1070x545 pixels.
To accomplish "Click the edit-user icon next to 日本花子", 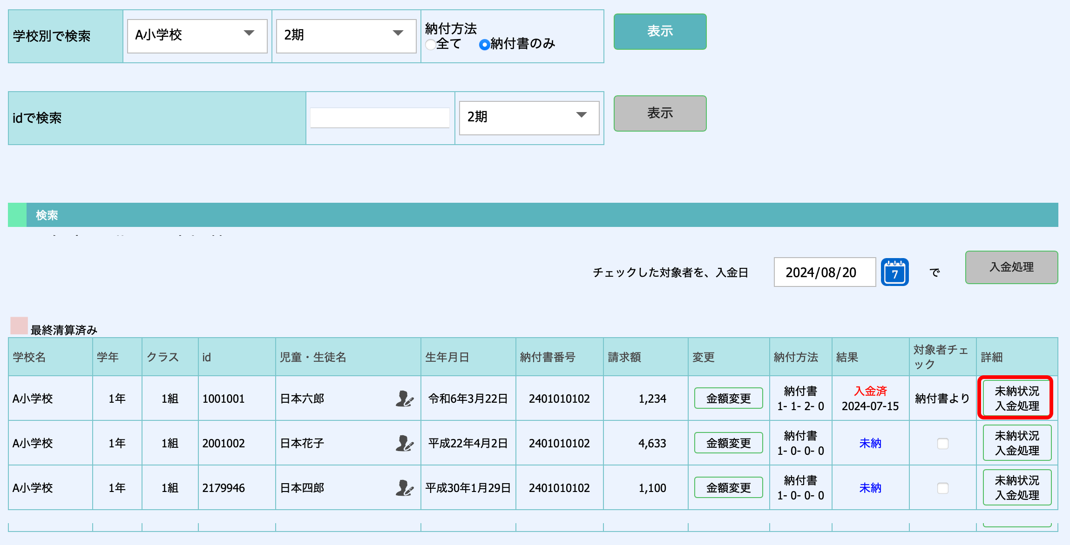I will coord(404,443).
